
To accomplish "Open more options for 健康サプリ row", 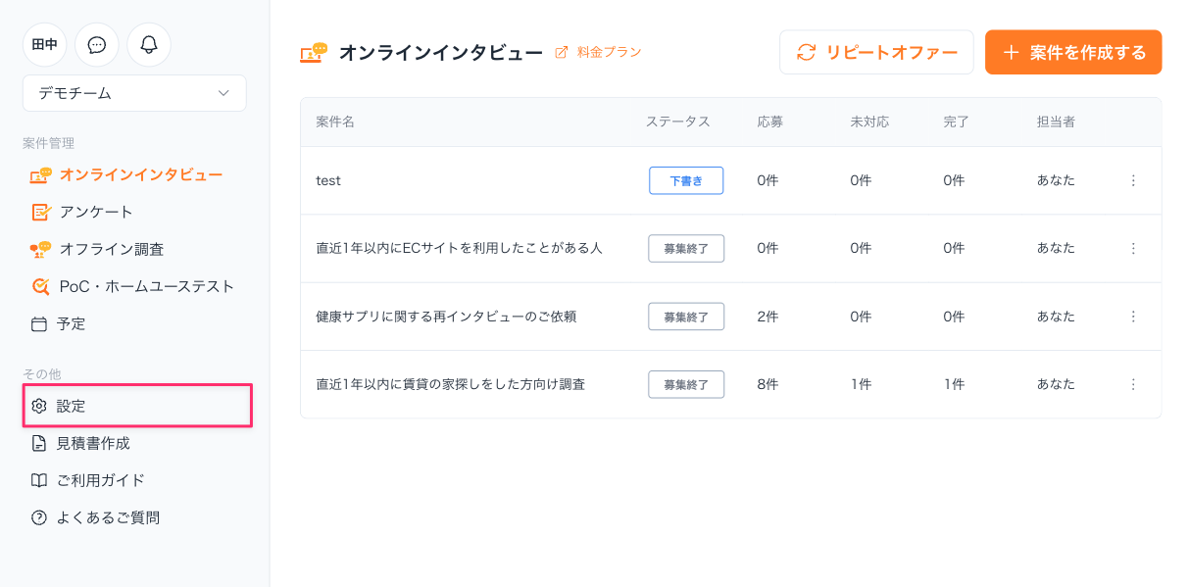I will point(1133,317).
